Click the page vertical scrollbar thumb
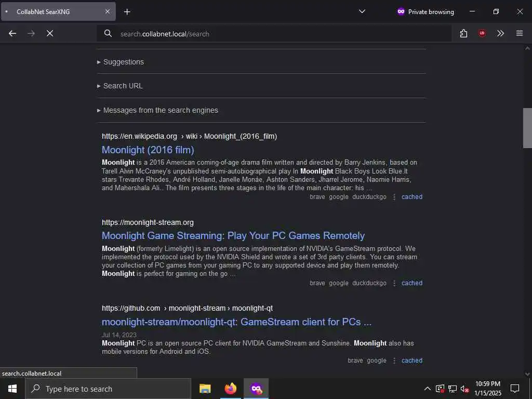The image size is (532, 399). [527, 128]
